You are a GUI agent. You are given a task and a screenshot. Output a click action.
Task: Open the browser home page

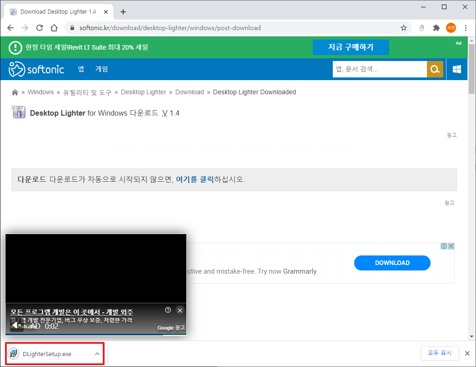(x=54, y=28)
